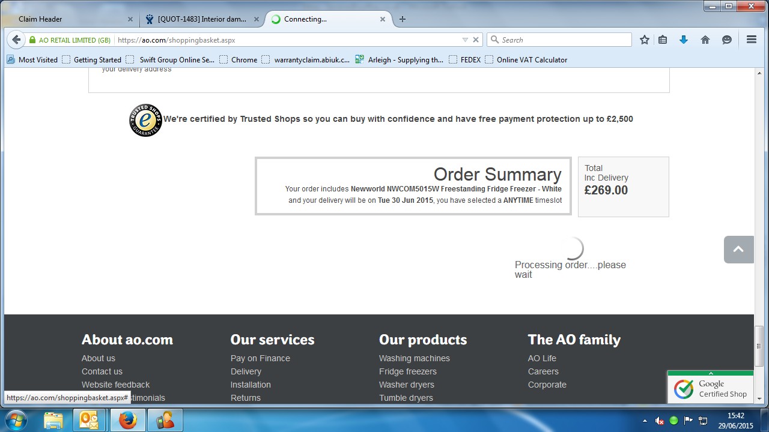Click the scroll-to-top chevron button
This screenshot has height=432, width=769.
point(739,250)
